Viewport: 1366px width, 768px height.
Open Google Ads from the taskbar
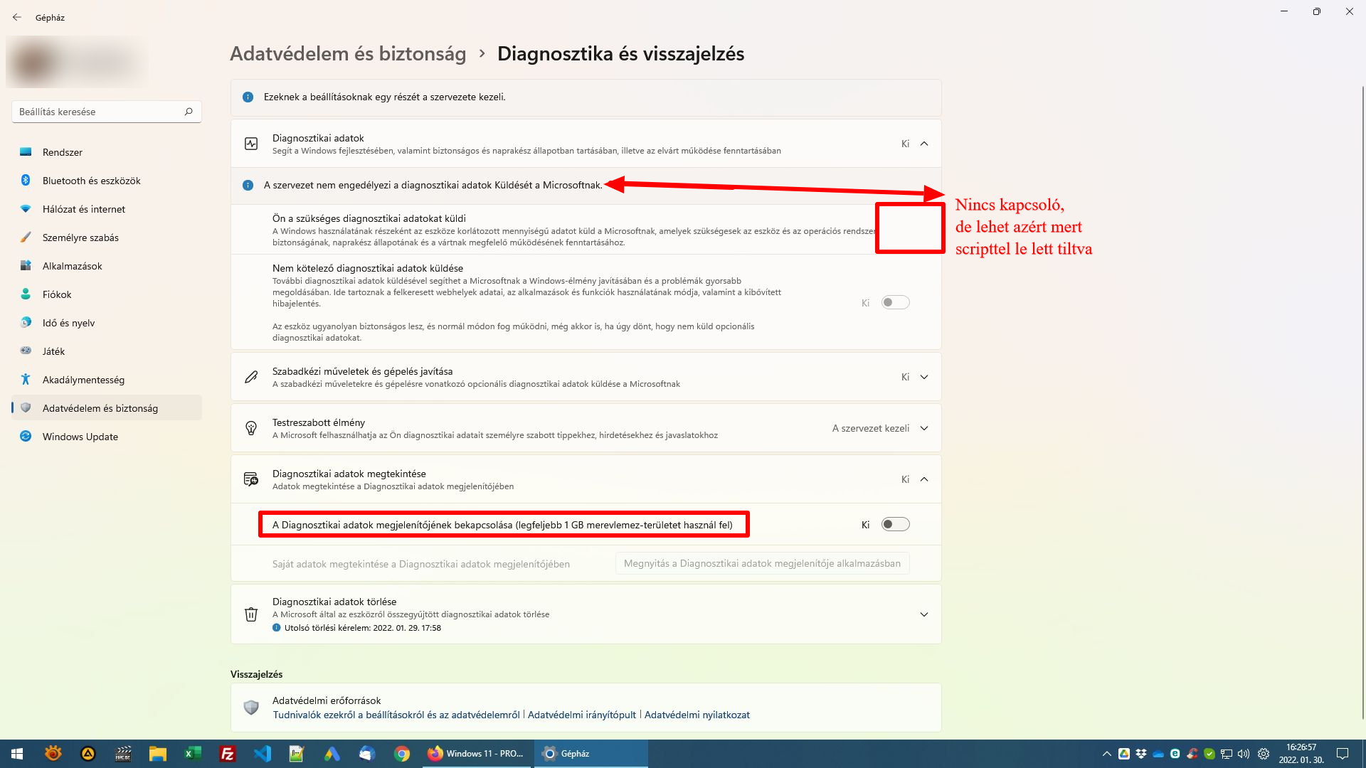332,754
